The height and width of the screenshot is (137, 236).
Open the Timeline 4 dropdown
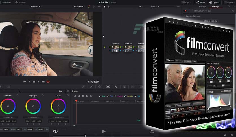(37, 7)
